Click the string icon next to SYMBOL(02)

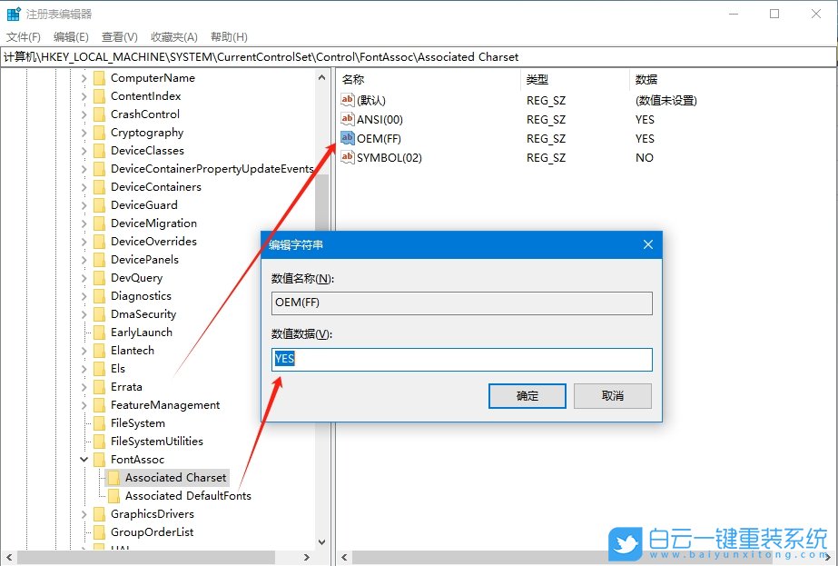[x=348, y=157]
